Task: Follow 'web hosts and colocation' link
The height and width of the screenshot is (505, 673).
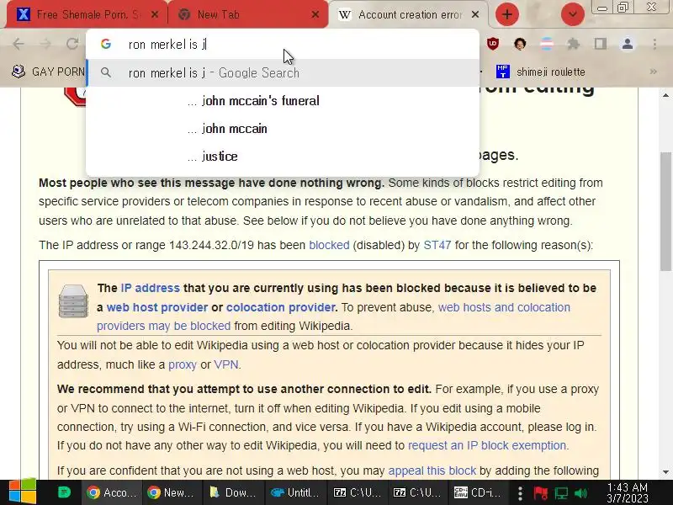Action: point(504,307)
